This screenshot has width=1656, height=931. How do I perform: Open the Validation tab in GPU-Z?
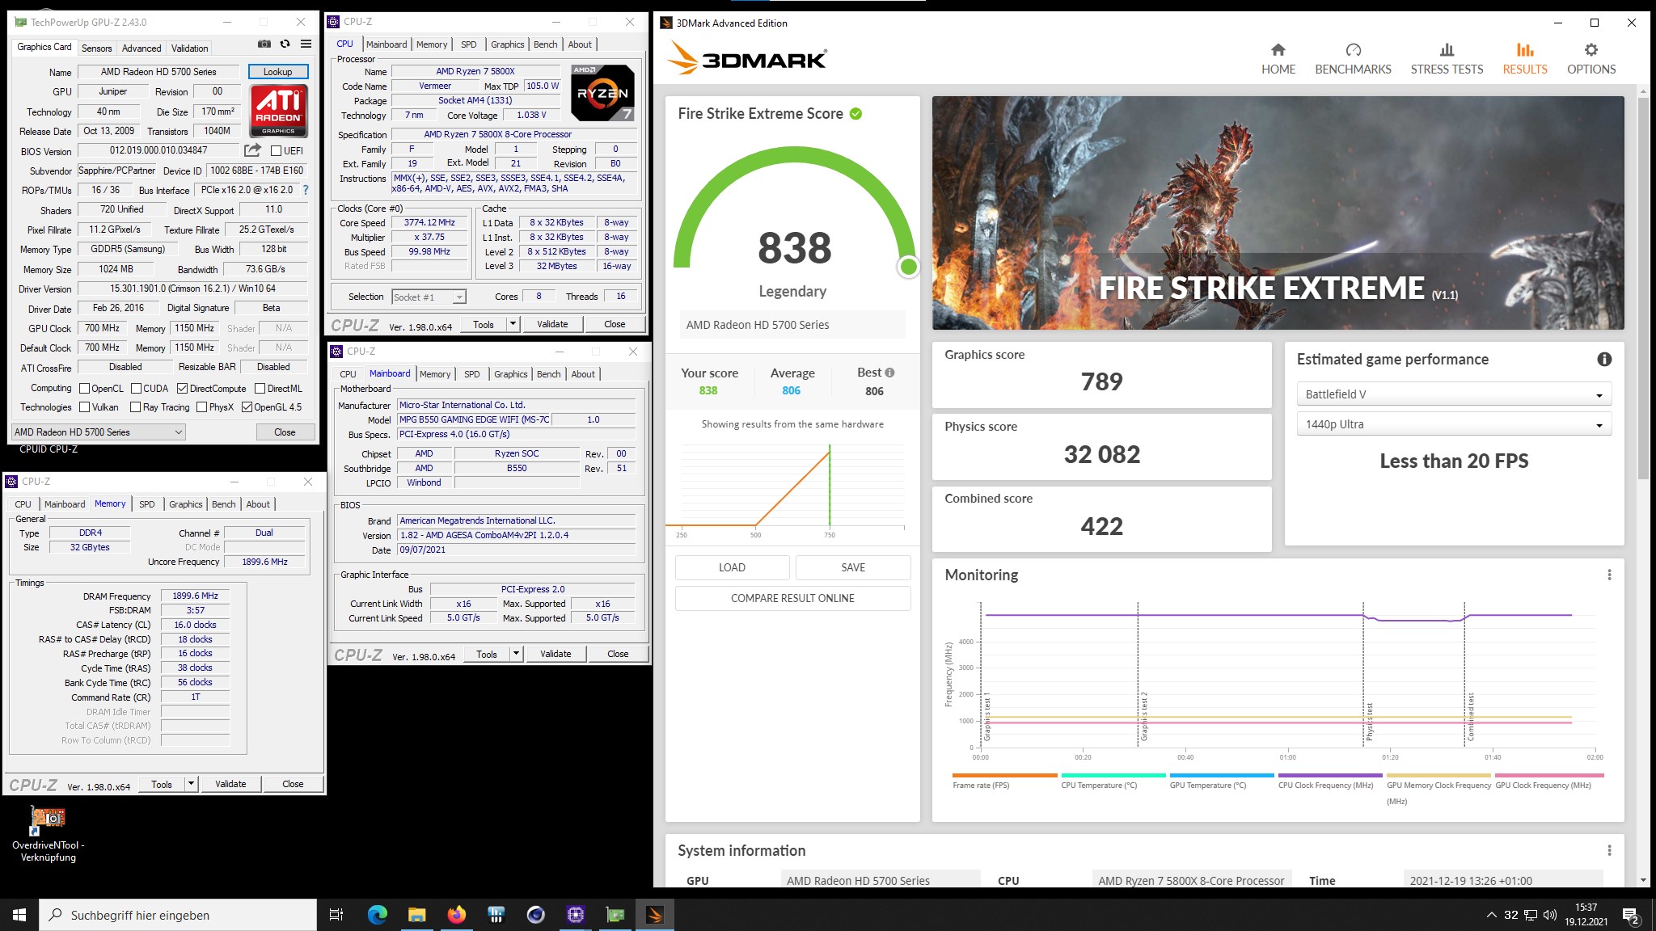(190, 48)
